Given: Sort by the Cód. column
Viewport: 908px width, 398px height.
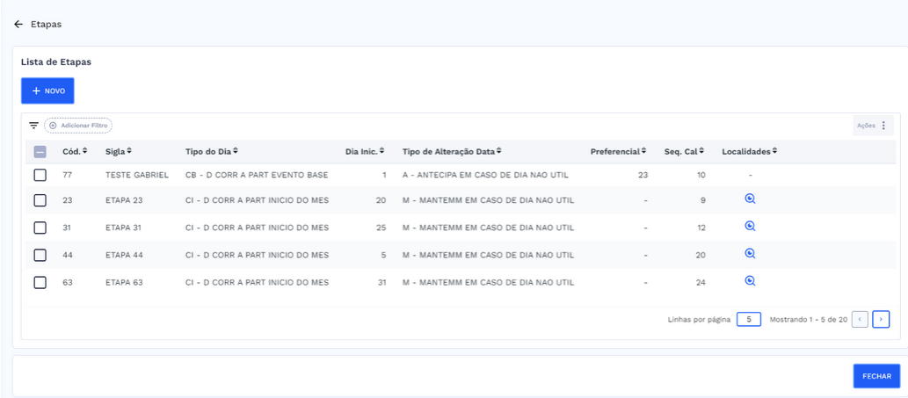Looking at the screenshot, I should pyautogui.click(x=75, y=151).
